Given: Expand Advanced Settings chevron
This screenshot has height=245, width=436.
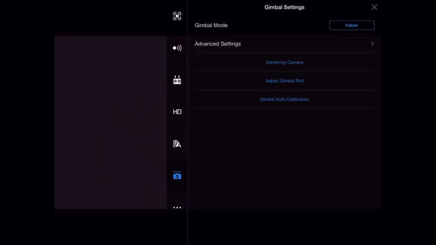Looking at the screenshot, I should click(372, 44).
